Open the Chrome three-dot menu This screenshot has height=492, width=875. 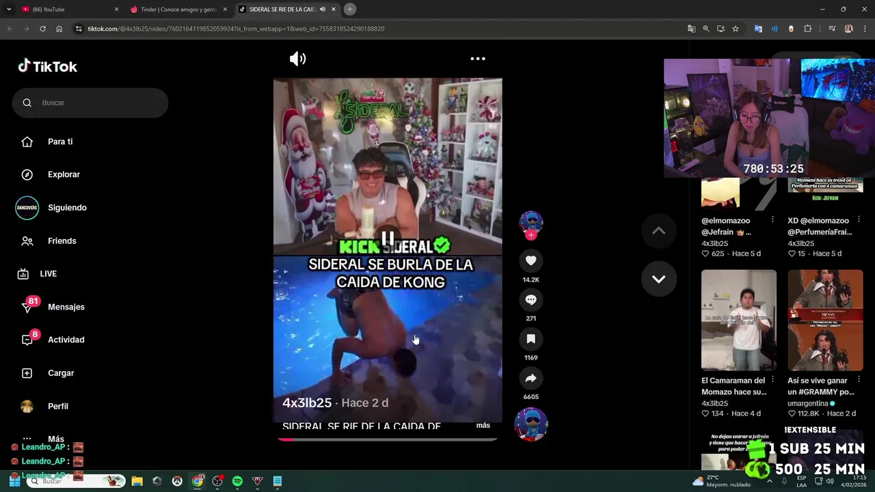pyautogui.click(x=865, y=29)
